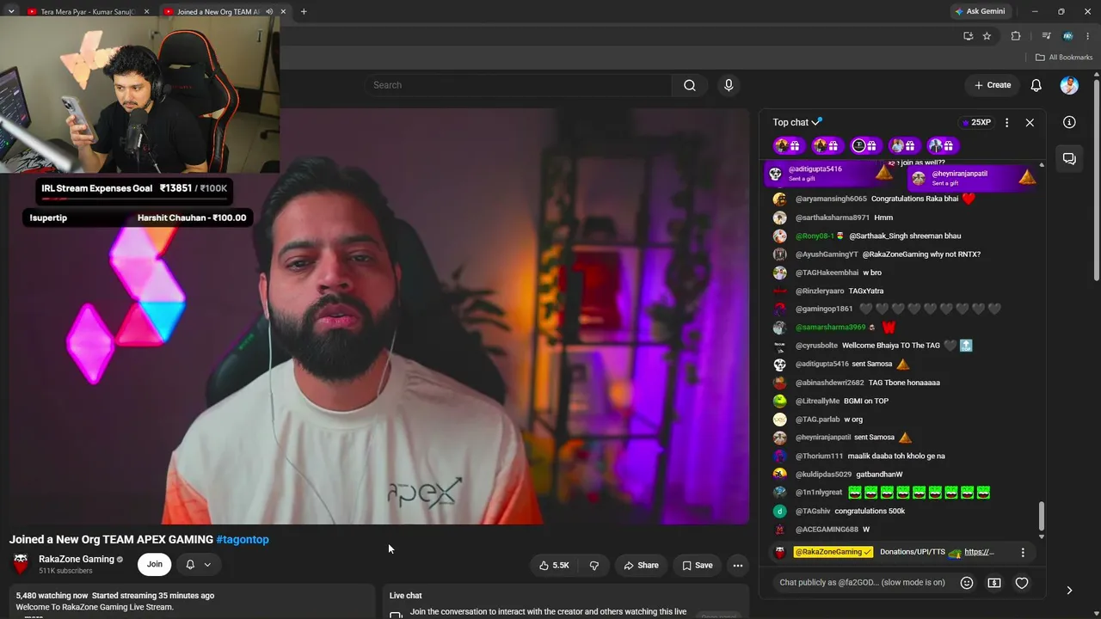Click into the YouTube search field

(519, 85)
